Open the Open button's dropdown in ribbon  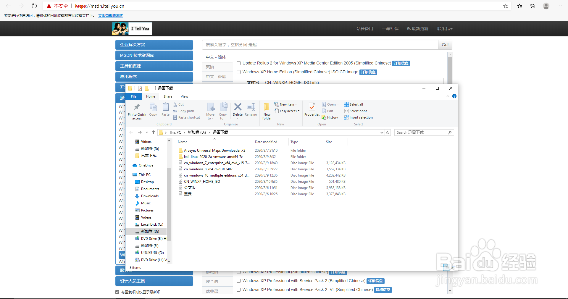338,104
